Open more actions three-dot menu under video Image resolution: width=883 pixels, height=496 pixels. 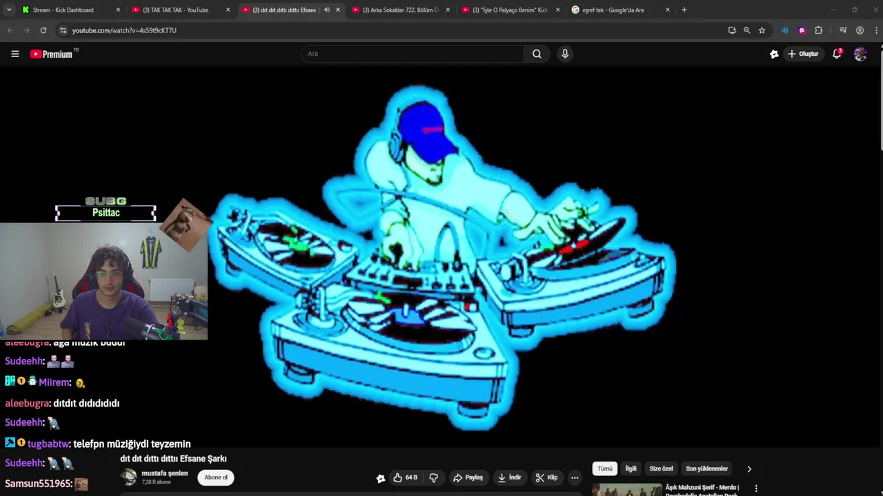(x=575, y=477)
